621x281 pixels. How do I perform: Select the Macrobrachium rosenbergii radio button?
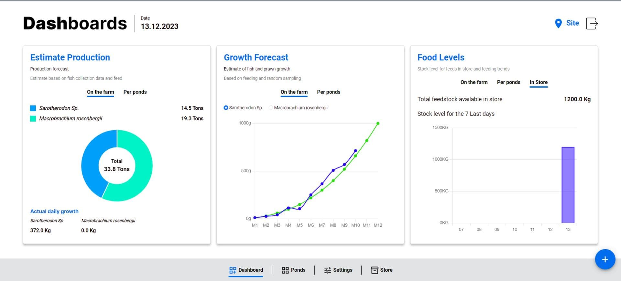(x=271, y=108)
